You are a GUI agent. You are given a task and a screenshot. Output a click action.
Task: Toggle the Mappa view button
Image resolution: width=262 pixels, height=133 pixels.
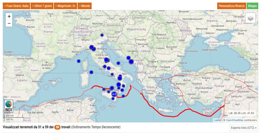pos(252,6)
